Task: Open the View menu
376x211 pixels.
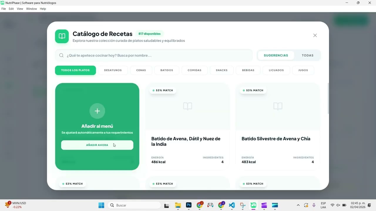Action: point(20,9)
